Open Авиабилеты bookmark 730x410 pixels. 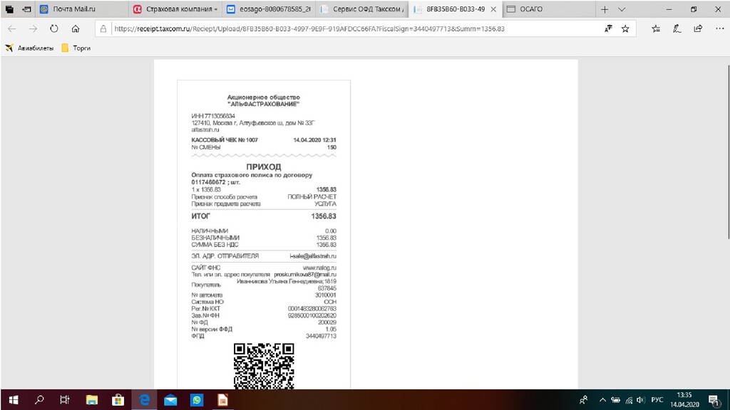(29, 48)
